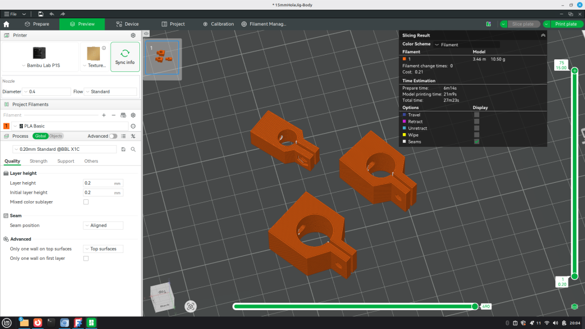Enable the Mixed color sublayer checkbox
The width and height of the screenshot is (585, 329).
pyautogui.click(x=86, y=202)
